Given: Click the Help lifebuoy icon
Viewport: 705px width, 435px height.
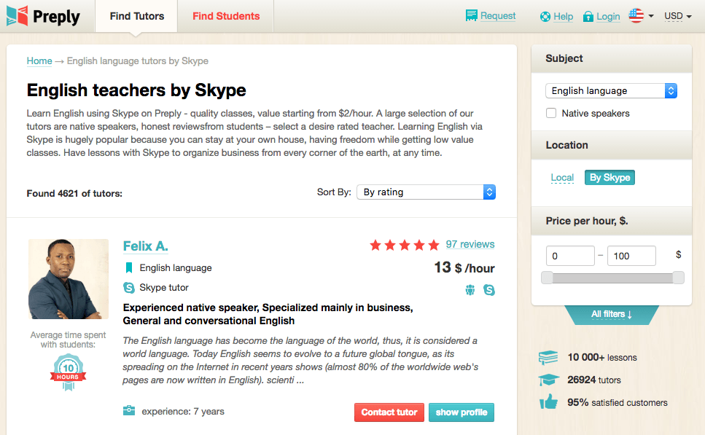Looking at the screenshot, I should pyautogui.click(x=545, y=17).
